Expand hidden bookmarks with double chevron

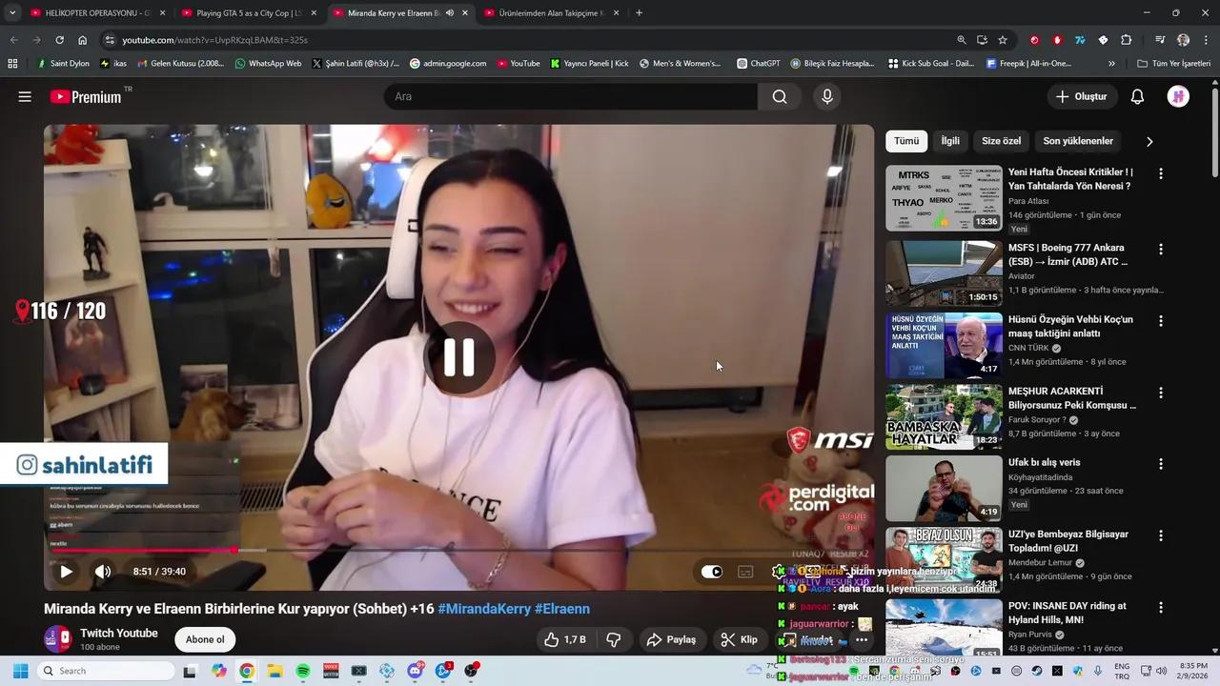pos(1111,64)
